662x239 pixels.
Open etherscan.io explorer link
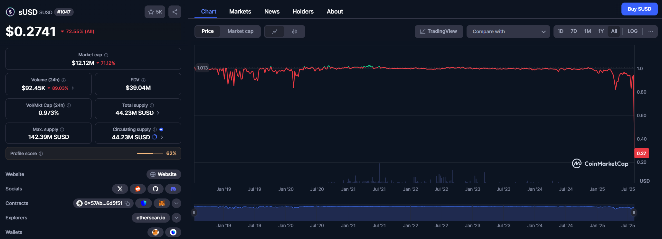[x=151, y=218]
